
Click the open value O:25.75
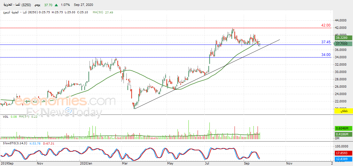point(44,13)
